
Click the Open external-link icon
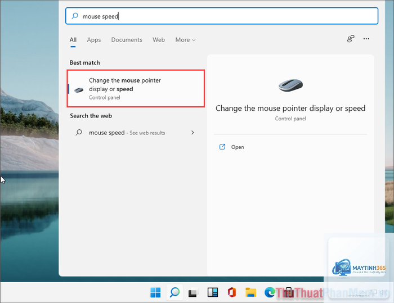(222, 147)
